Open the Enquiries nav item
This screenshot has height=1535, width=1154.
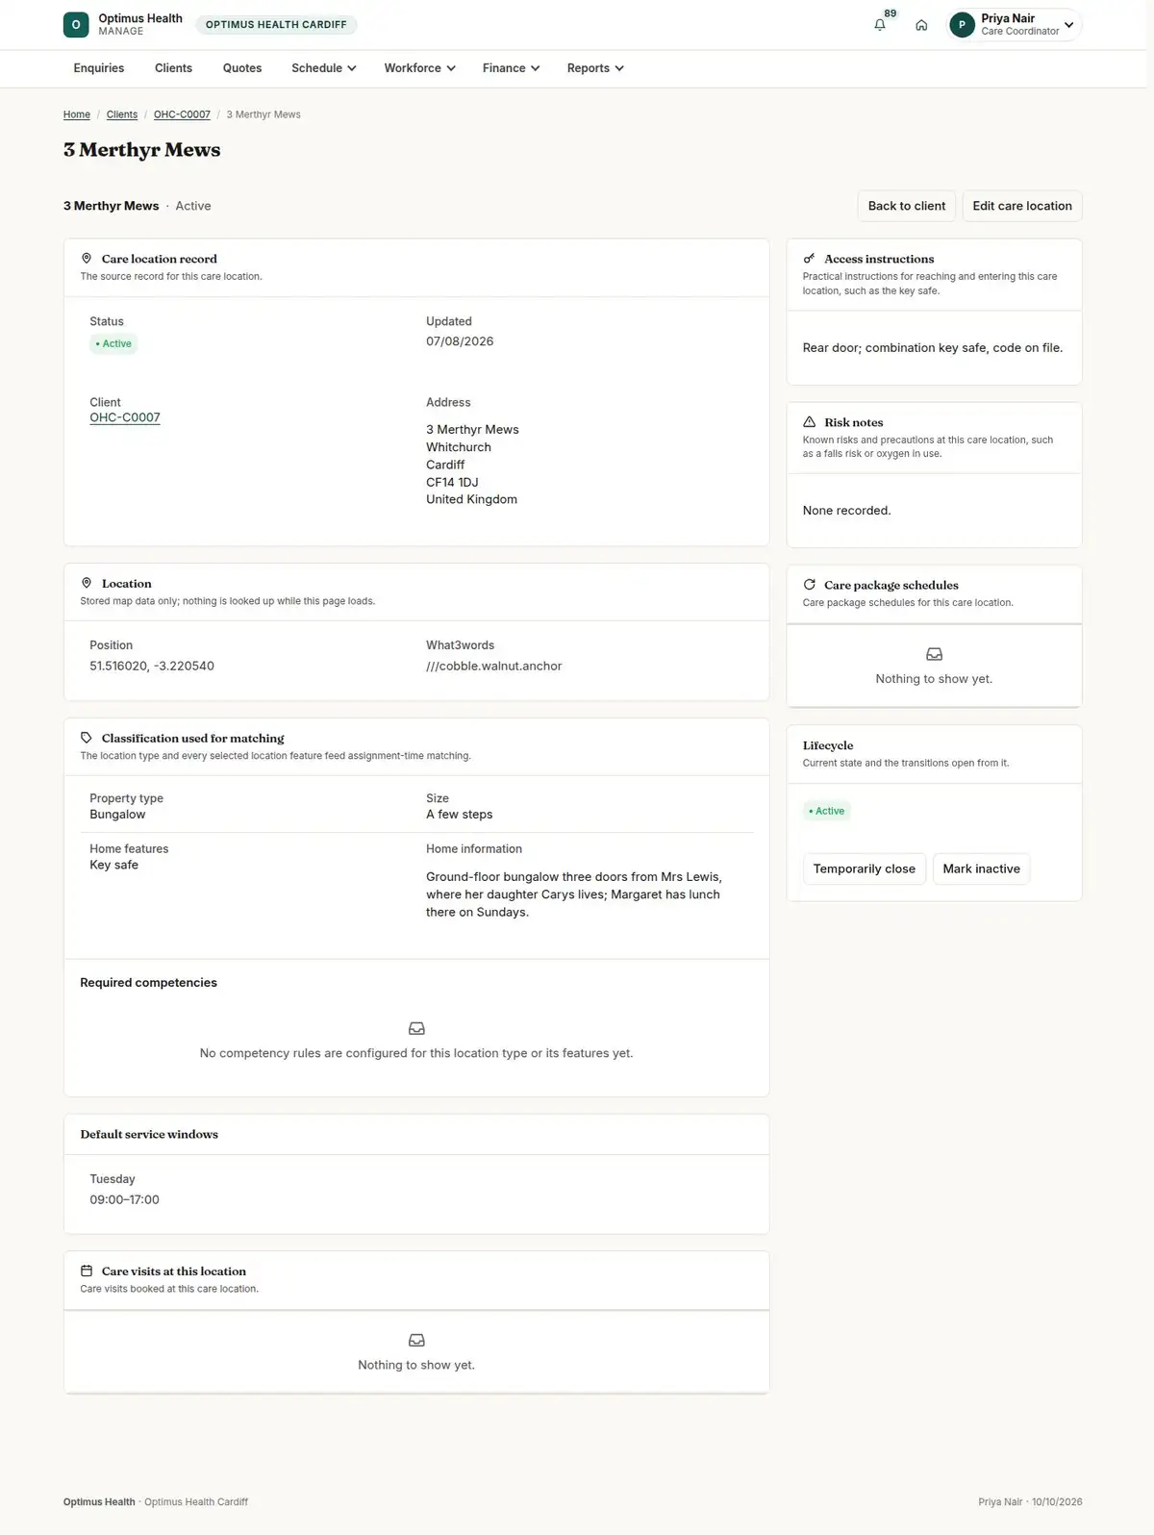99,68
